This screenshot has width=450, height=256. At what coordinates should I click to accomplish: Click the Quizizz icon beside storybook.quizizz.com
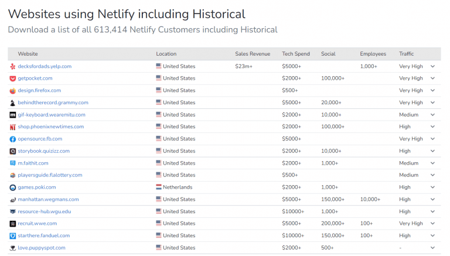[13, 151]
